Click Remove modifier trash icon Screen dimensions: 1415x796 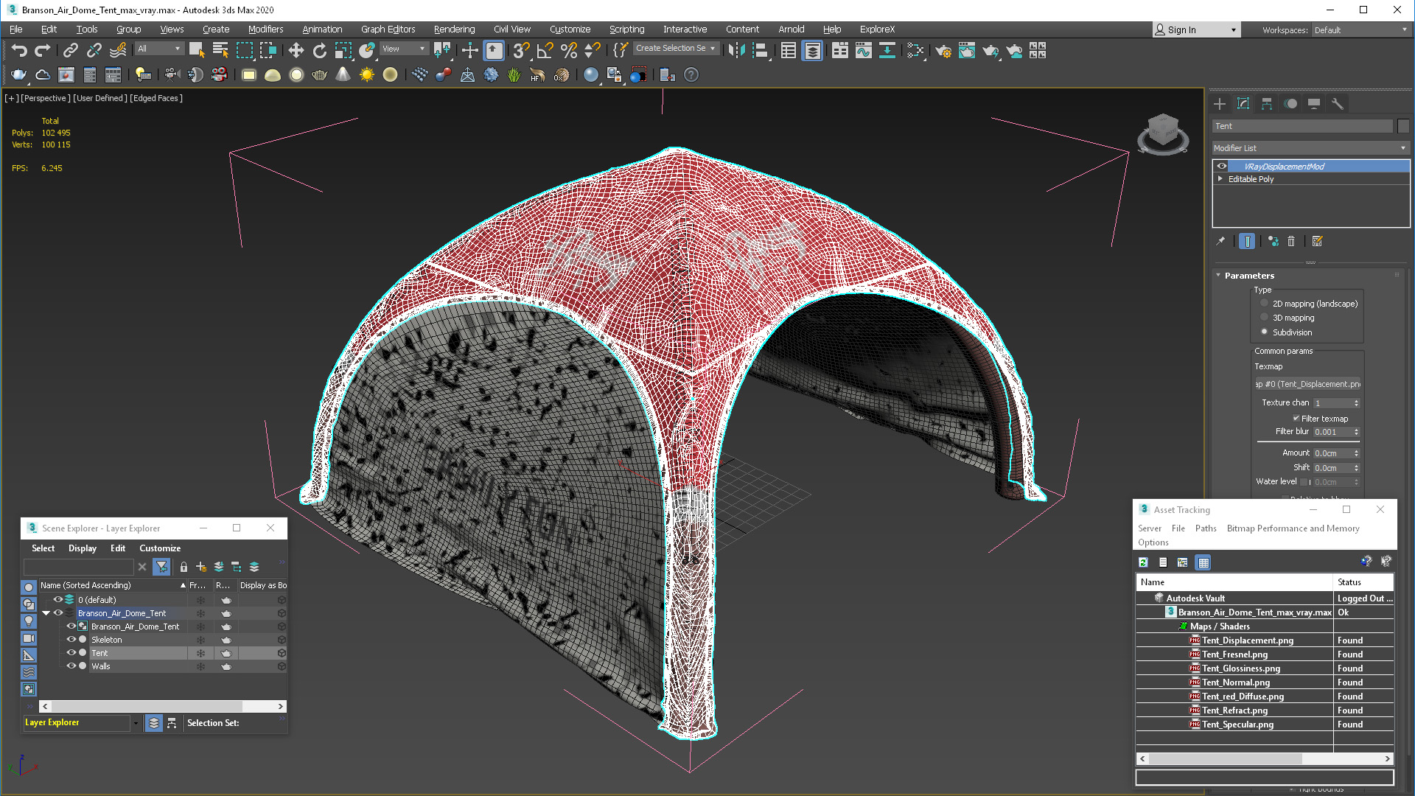tap(1291, 241)
